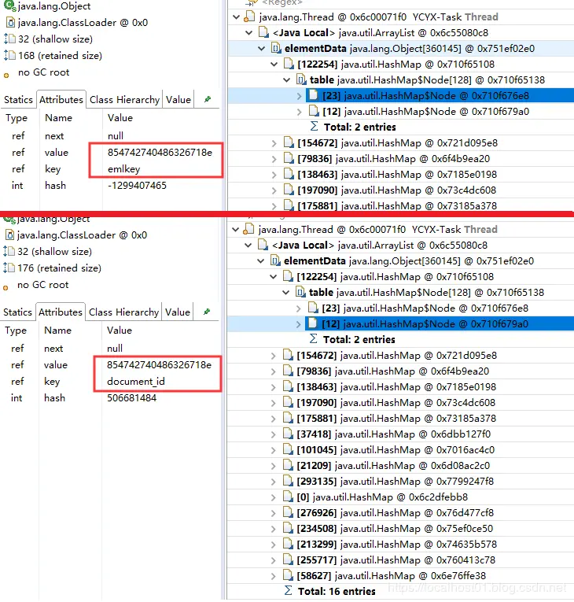The height and width of the screenshot is (602, 574).
Task: Click the java.lang.ClassLoader @ 0x0 icon in the top inspector
Action: click(x=11, y=23)
